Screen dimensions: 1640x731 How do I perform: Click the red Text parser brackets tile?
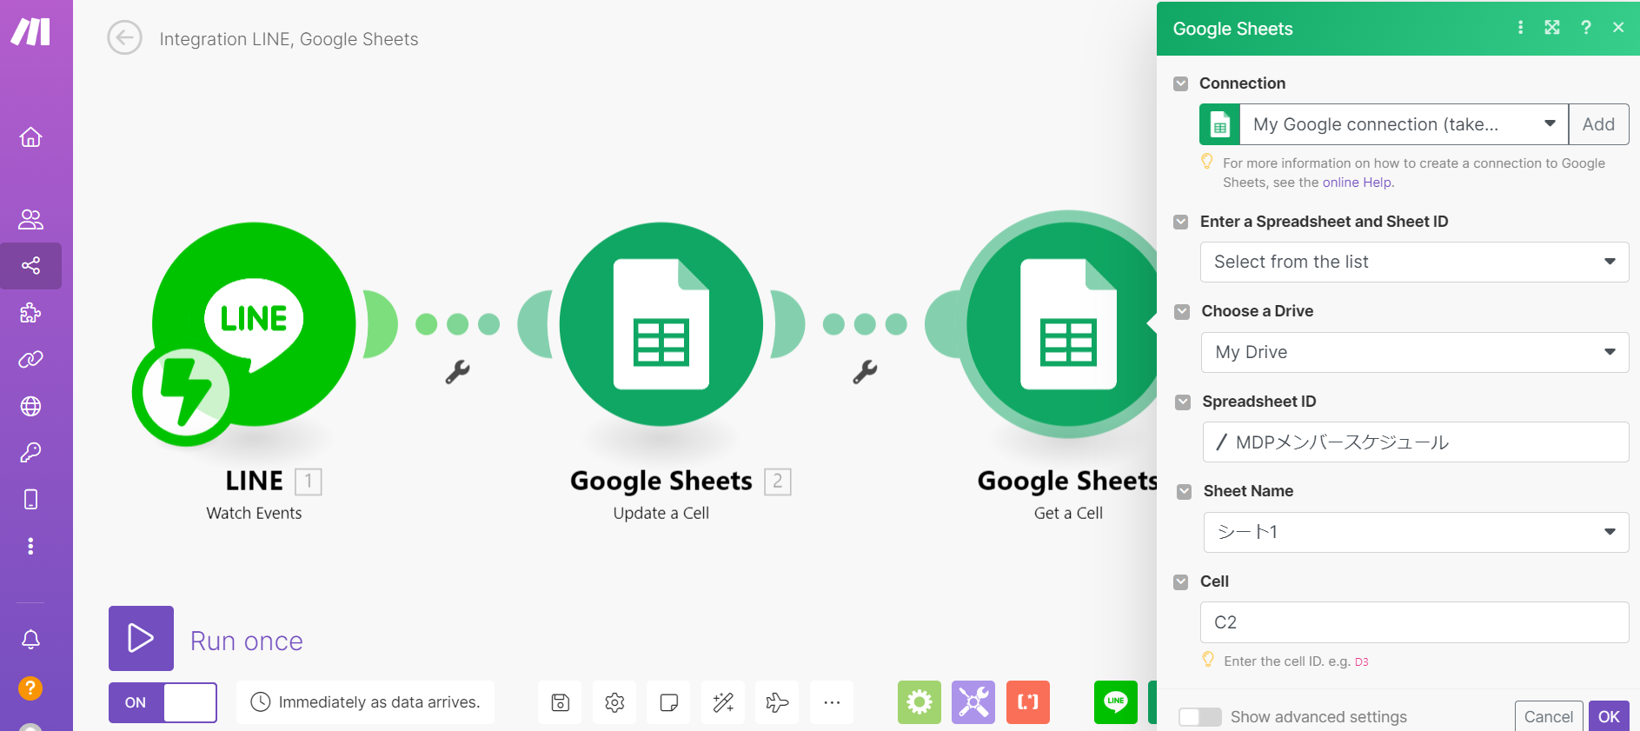pos(1028,702)
